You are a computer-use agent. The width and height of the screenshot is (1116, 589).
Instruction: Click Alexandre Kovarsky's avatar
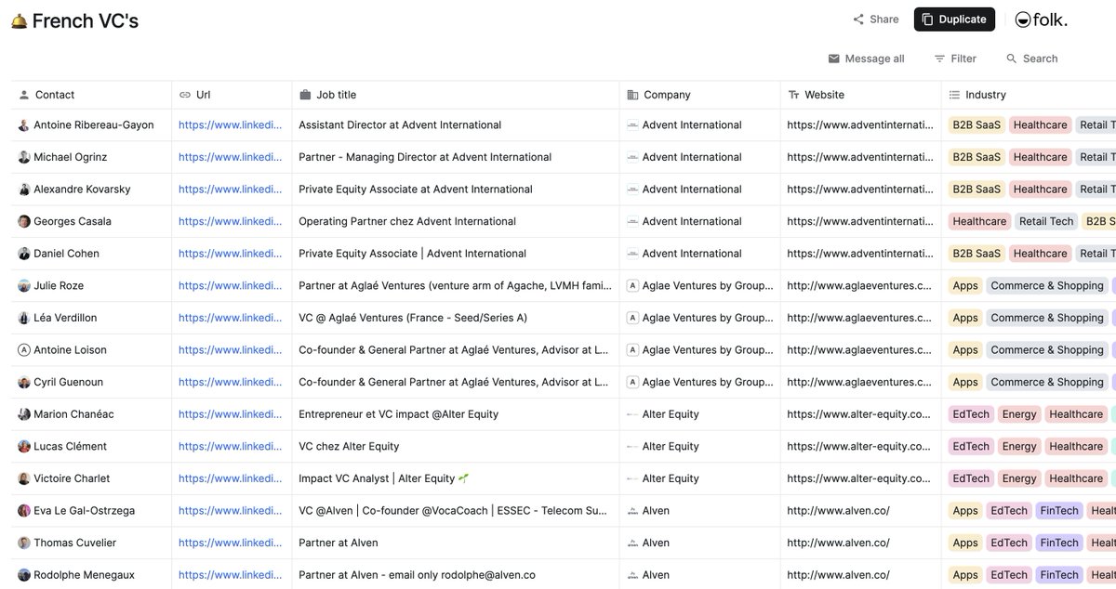pyautogui.click(x=24, y=190)
